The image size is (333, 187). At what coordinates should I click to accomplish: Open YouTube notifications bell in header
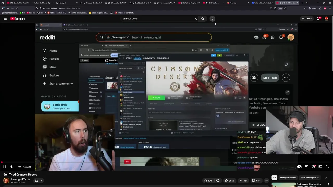pyautogui.click(x=318, y=19)
